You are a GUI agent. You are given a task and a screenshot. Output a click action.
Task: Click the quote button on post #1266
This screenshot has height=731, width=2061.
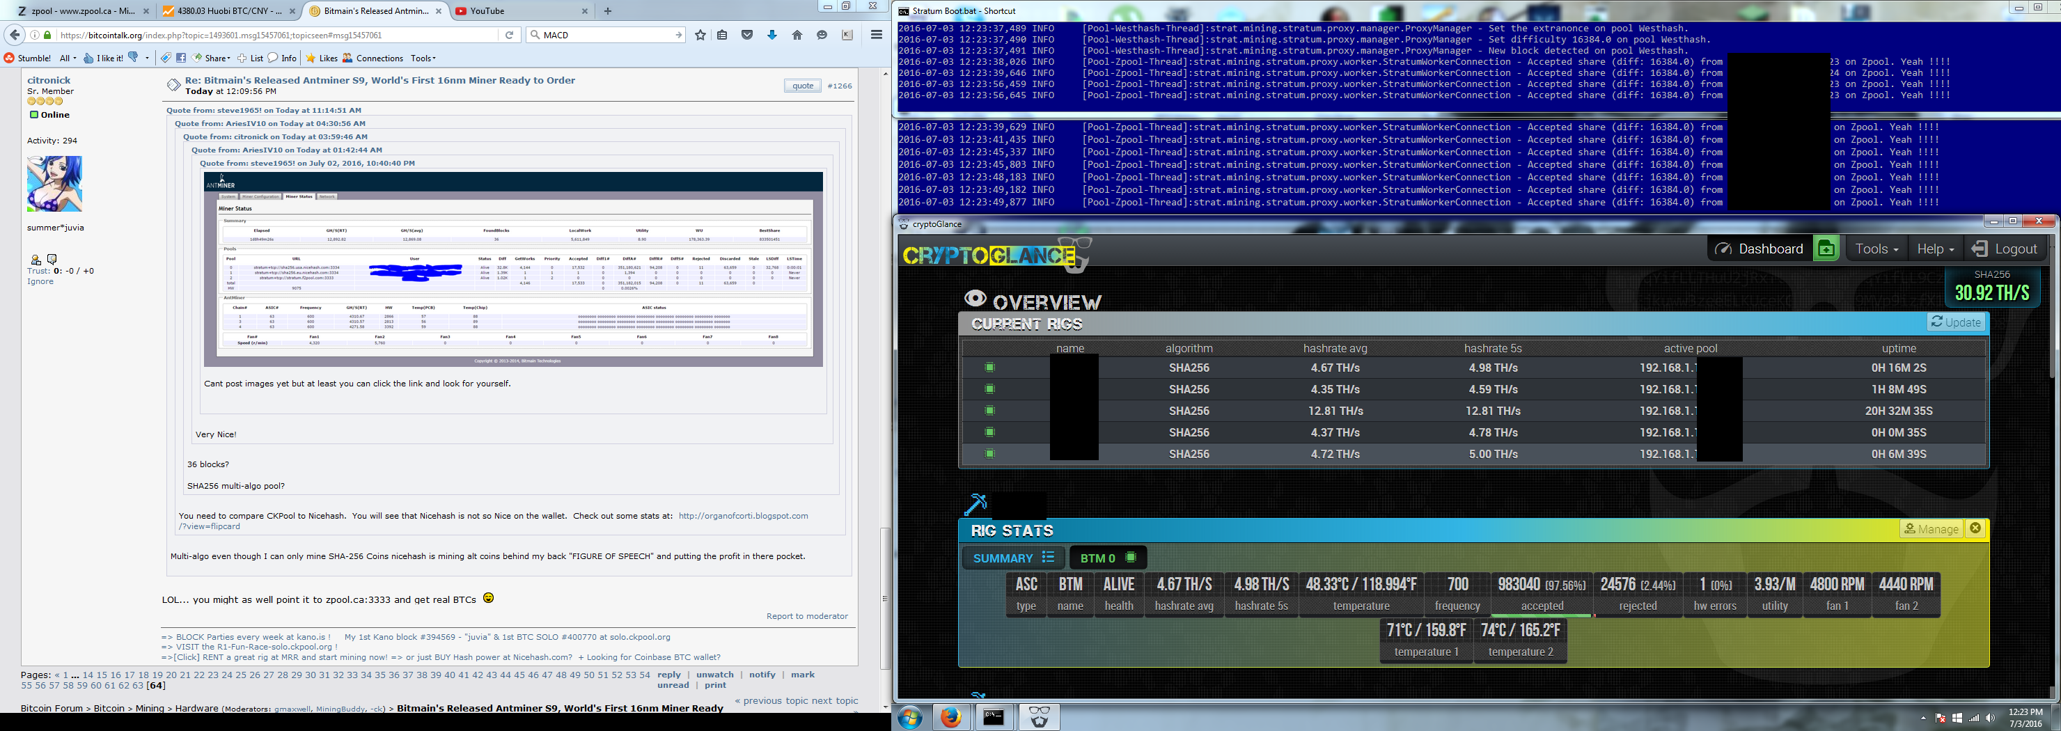point(803,86)
